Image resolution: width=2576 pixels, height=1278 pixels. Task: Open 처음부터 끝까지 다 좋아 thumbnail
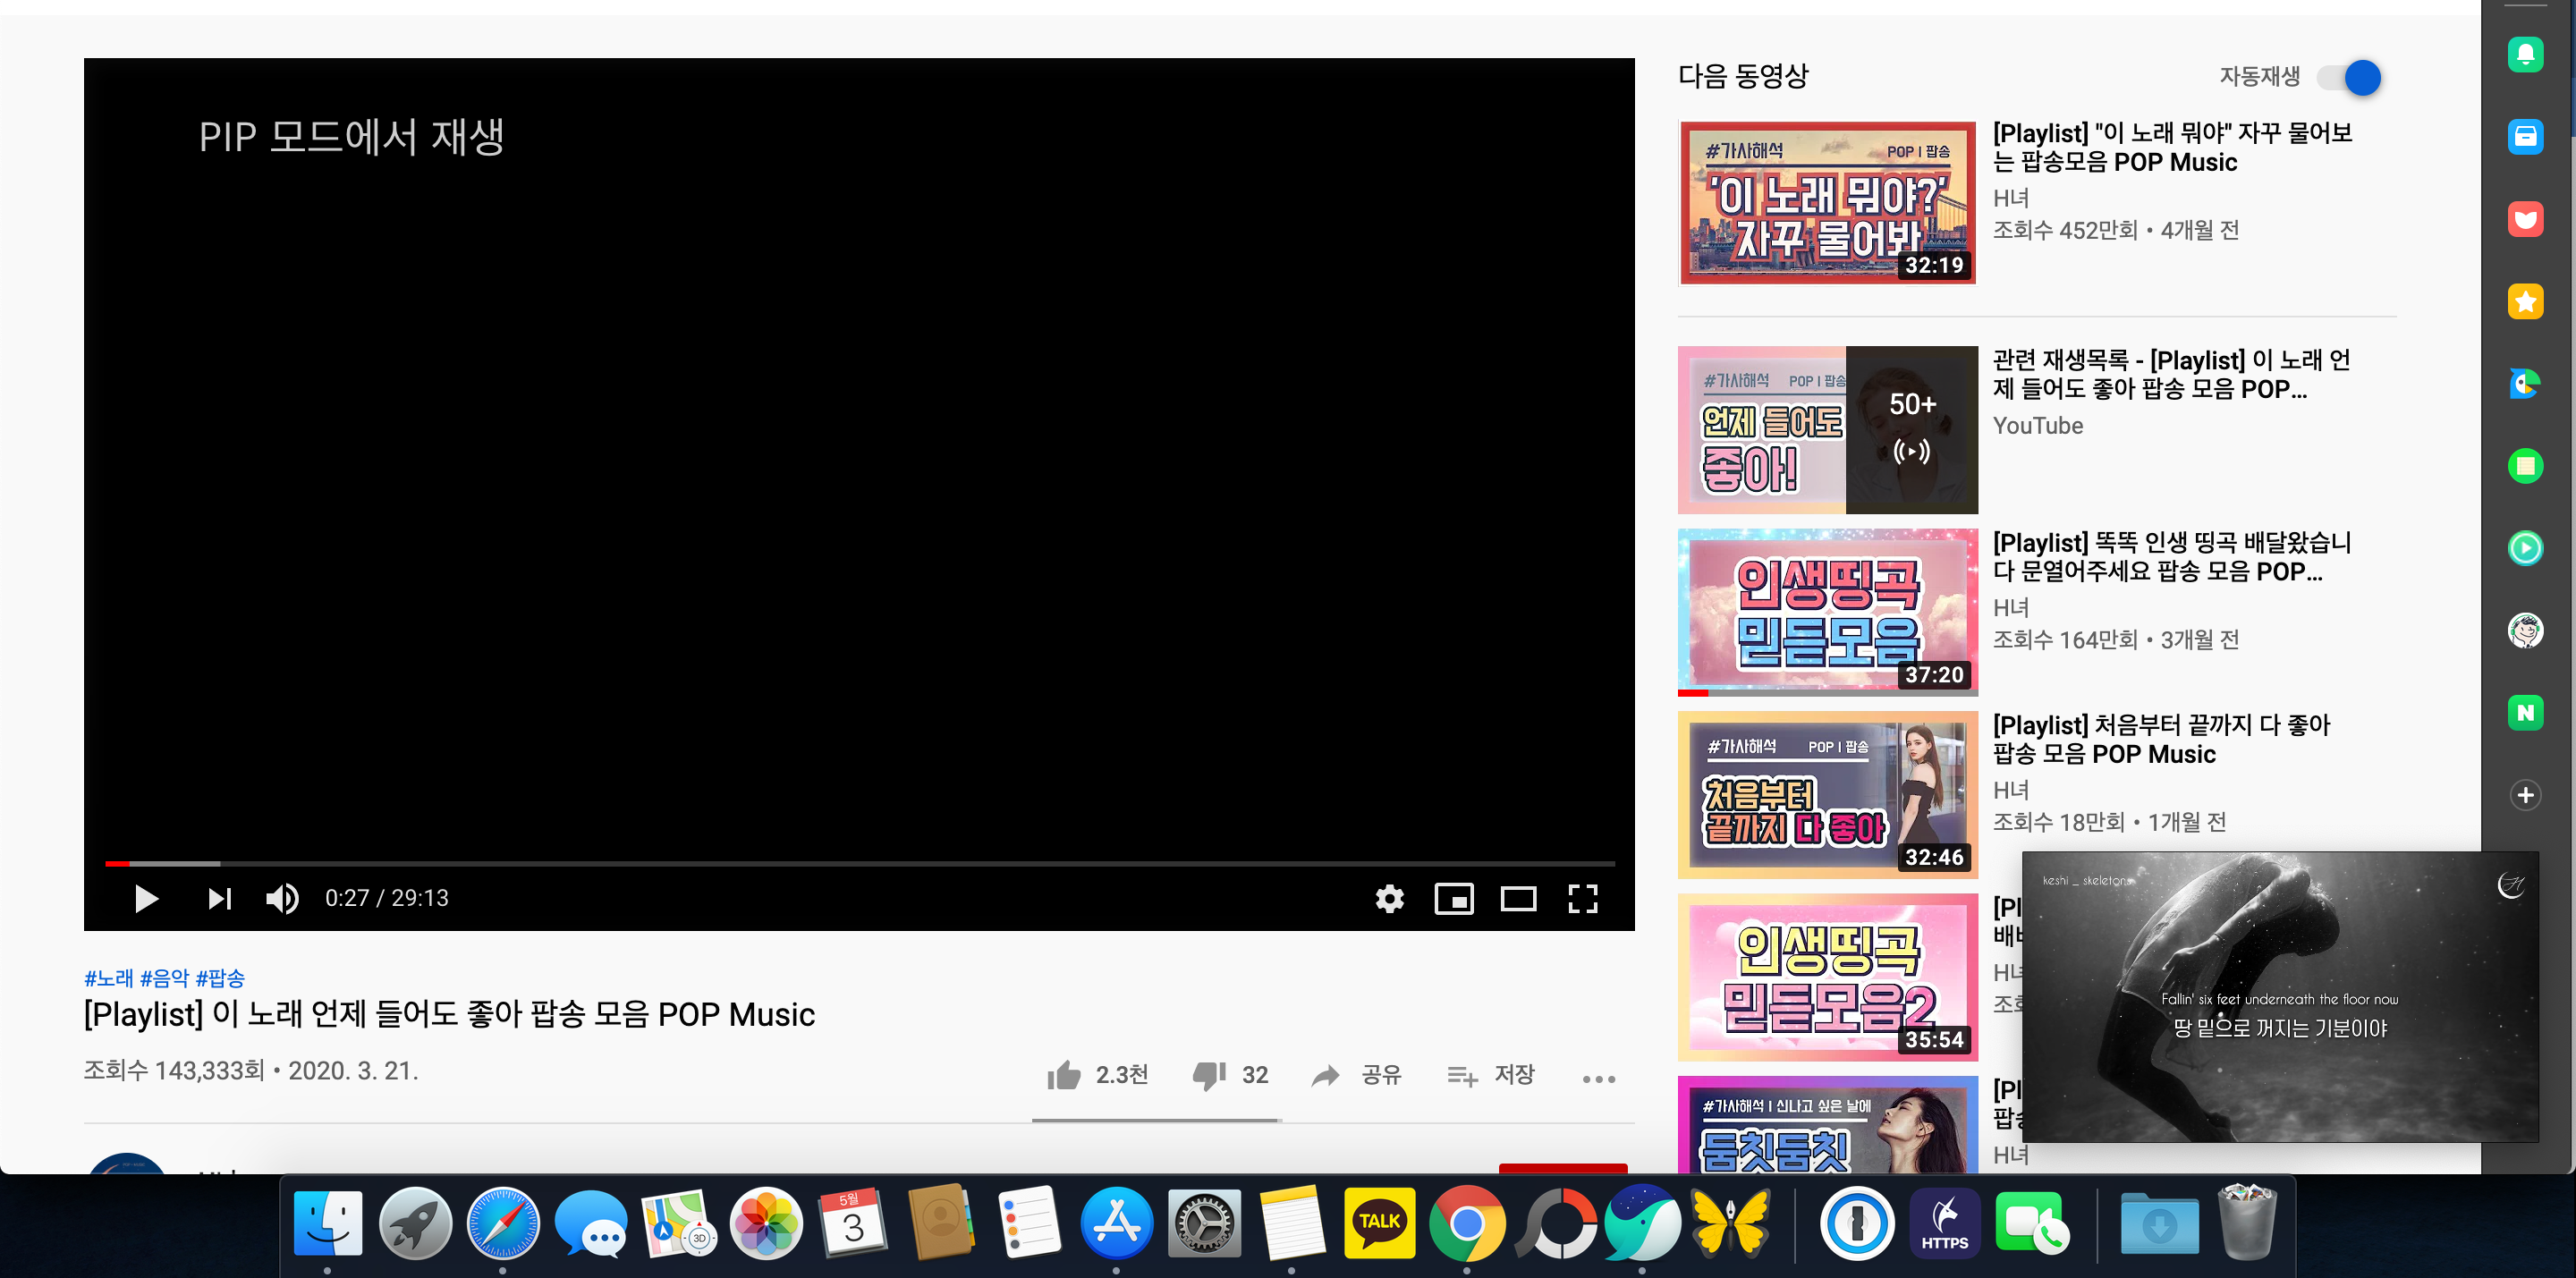pyautogui.click(x=1827, y=794)
